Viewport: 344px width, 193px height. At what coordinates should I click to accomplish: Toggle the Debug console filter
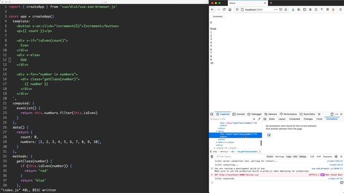click(303, 157)
